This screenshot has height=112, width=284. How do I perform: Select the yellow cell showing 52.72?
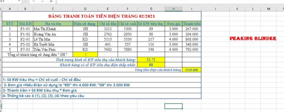pos(151,60)
